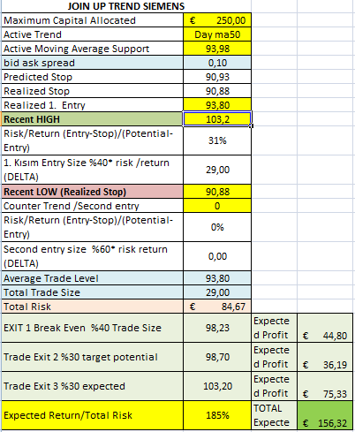Click the Total Trade Size value 29,00

(x=217, y=292)
